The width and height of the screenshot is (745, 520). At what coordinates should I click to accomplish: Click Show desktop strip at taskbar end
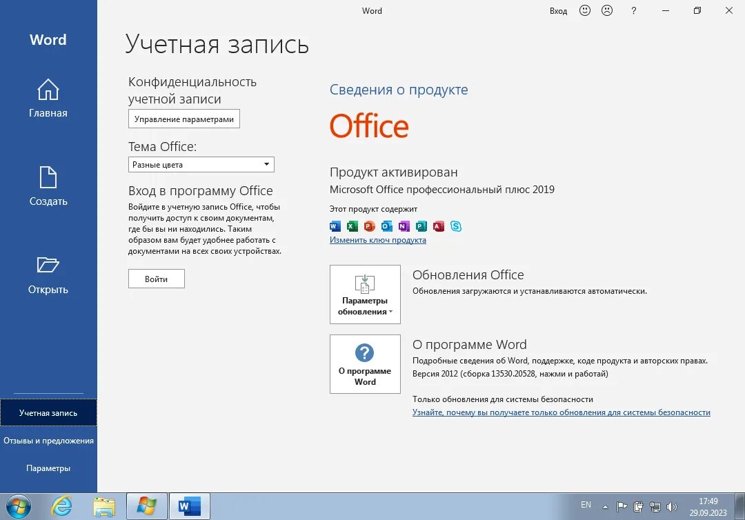tap(739, 506)
